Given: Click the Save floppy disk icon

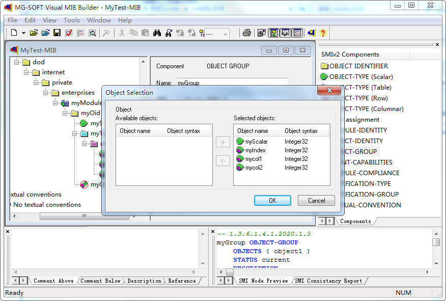Looking at the screenshot, I should [57, 33].
